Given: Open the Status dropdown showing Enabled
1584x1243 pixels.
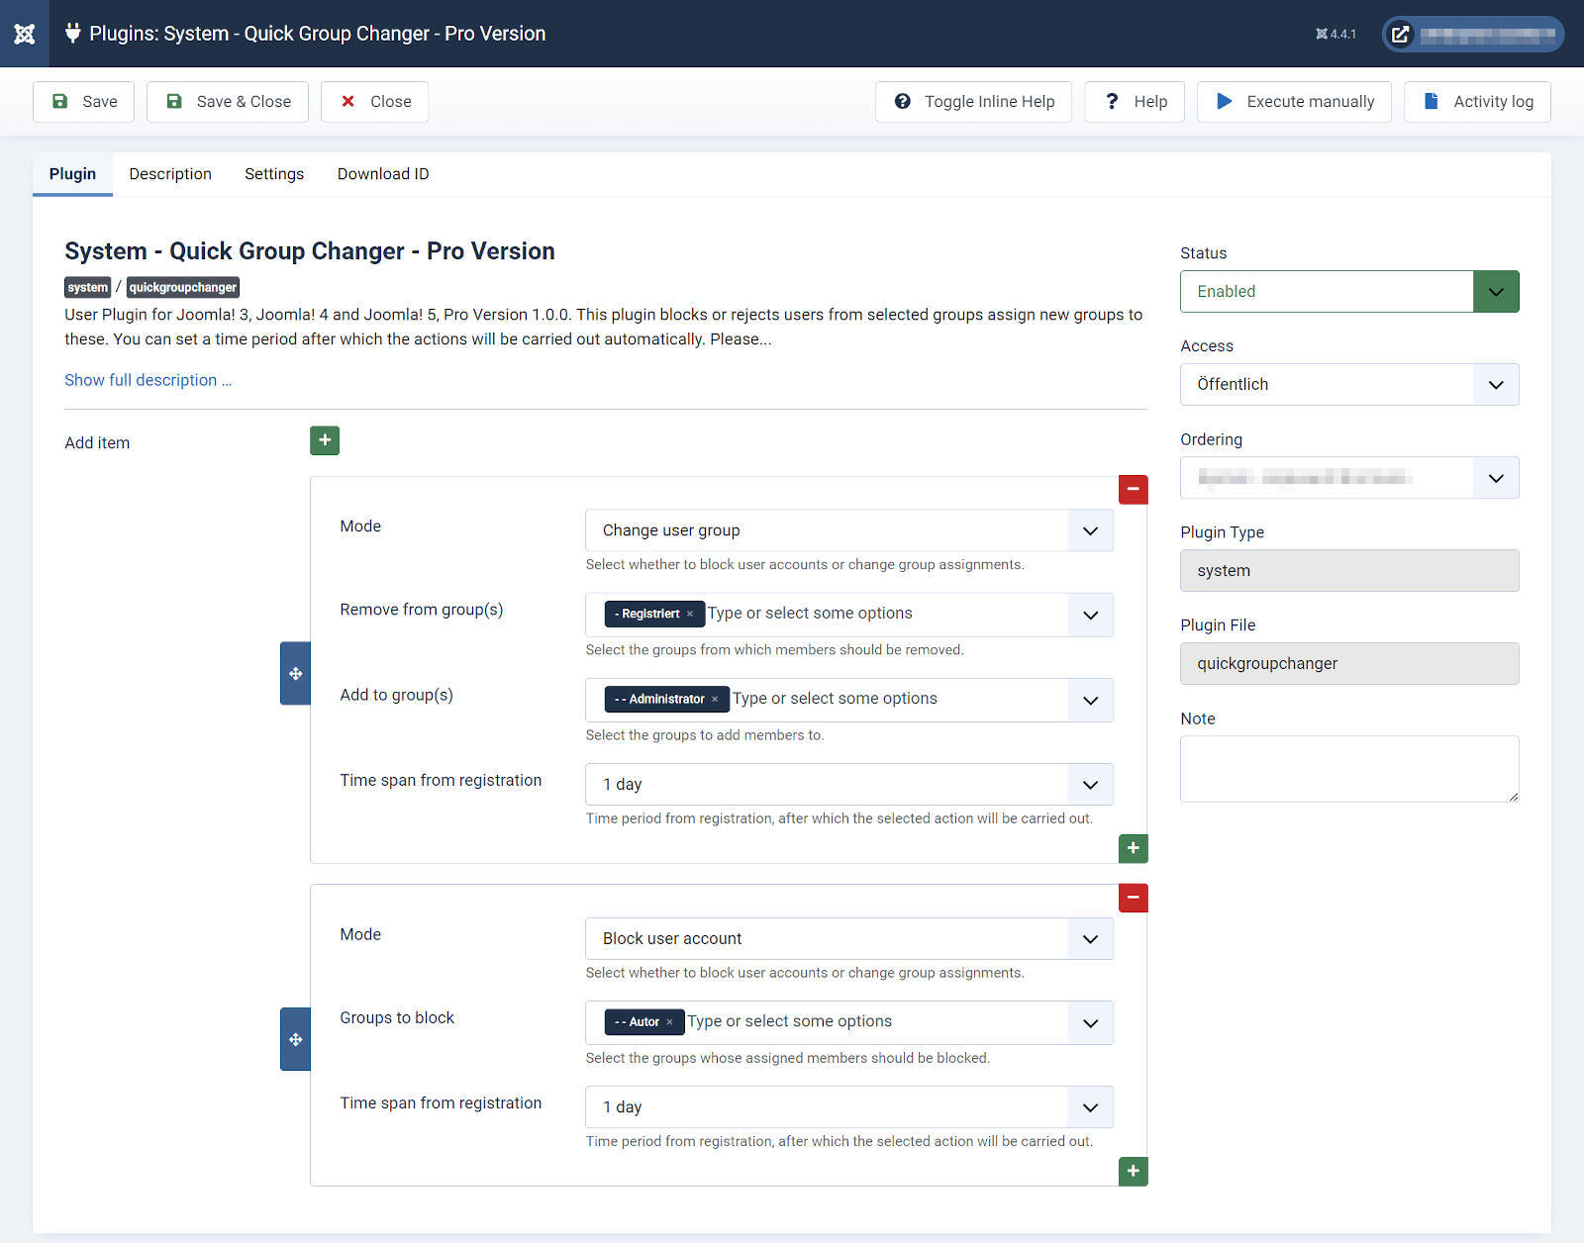Looking at the screenshot, I should (x=1348, y=292).
